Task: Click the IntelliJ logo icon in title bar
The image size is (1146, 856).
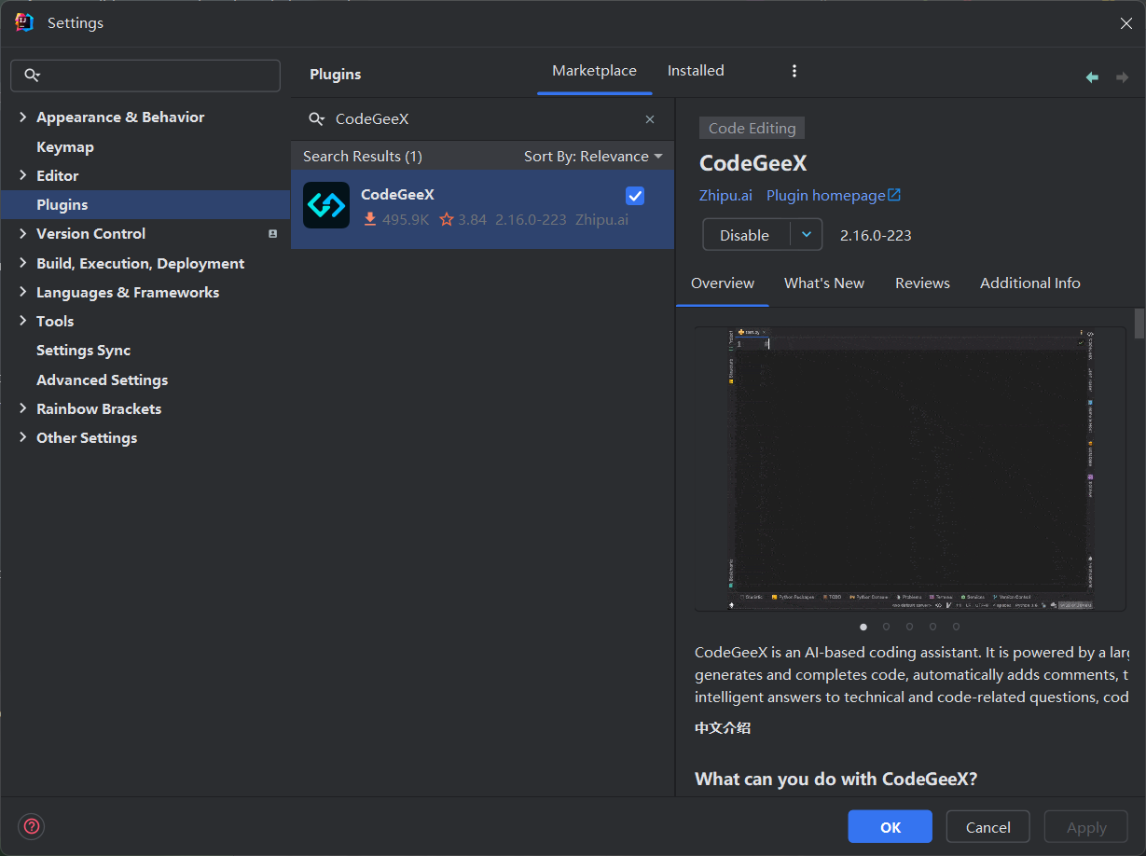Action: (x=24, y=22)
